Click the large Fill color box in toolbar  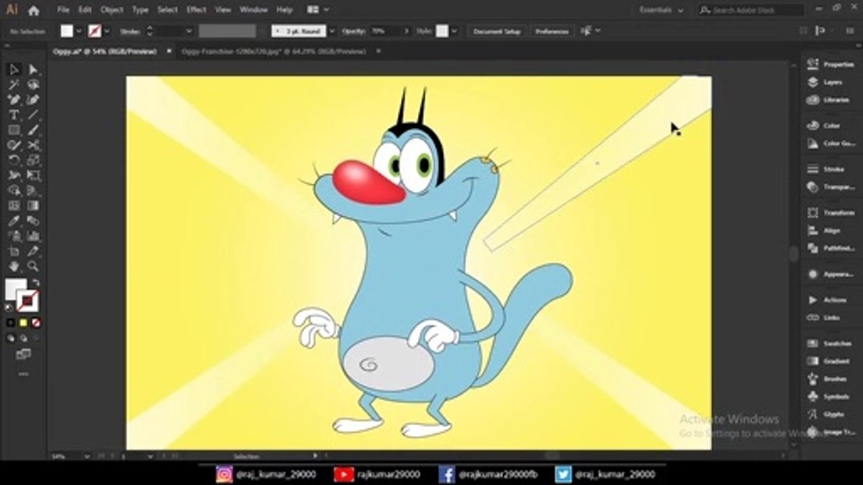16,290
